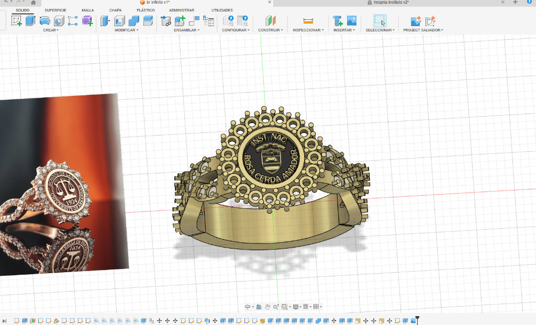
Task: Click the Zoom magnifier tool
Action: (276, 307)
